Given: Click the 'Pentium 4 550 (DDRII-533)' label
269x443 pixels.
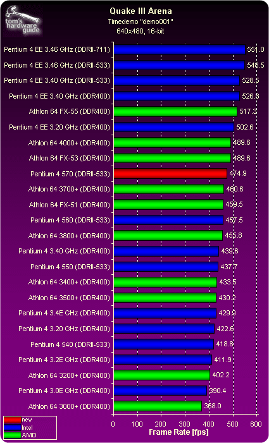Looking at the screenshot, I should [70, 267].
